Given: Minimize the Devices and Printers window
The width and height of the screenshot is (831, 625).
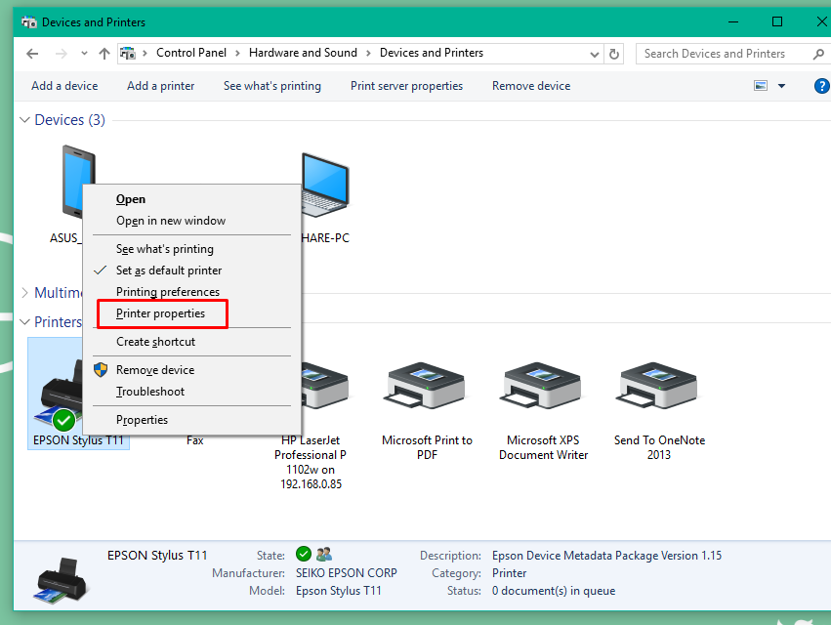Looking at the screenshot, I should [733, 21].
